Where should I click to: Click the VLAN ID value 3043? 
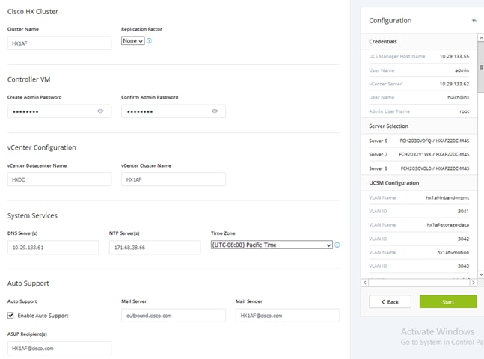coord(463,266)
